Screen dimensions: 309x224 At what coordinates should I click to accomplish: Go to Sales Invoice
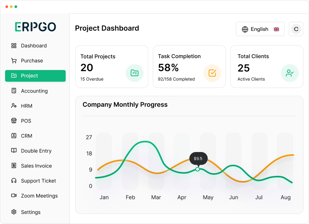(x=35, y=166)
